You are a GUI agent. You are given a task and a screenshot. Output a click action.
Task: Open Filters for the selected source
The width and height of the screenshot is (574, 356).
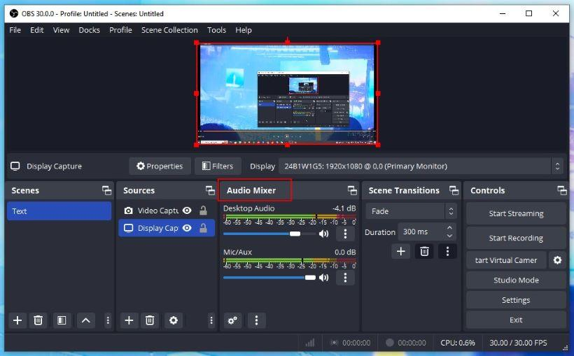(x=218, y=166)
